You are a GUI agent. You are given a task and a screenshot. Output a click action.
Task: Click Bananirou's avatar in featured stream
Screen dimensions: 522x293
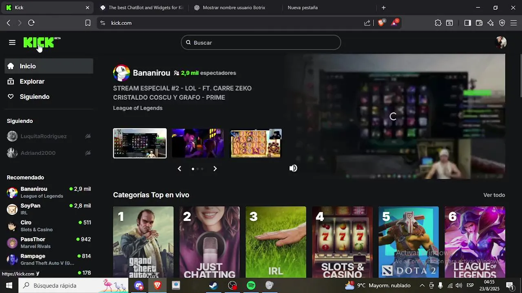click(121, 73)
